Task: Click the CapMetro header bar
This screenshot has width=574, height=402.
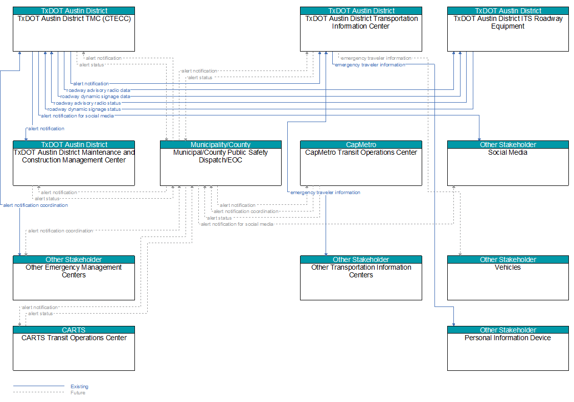Action: [361, 145]
